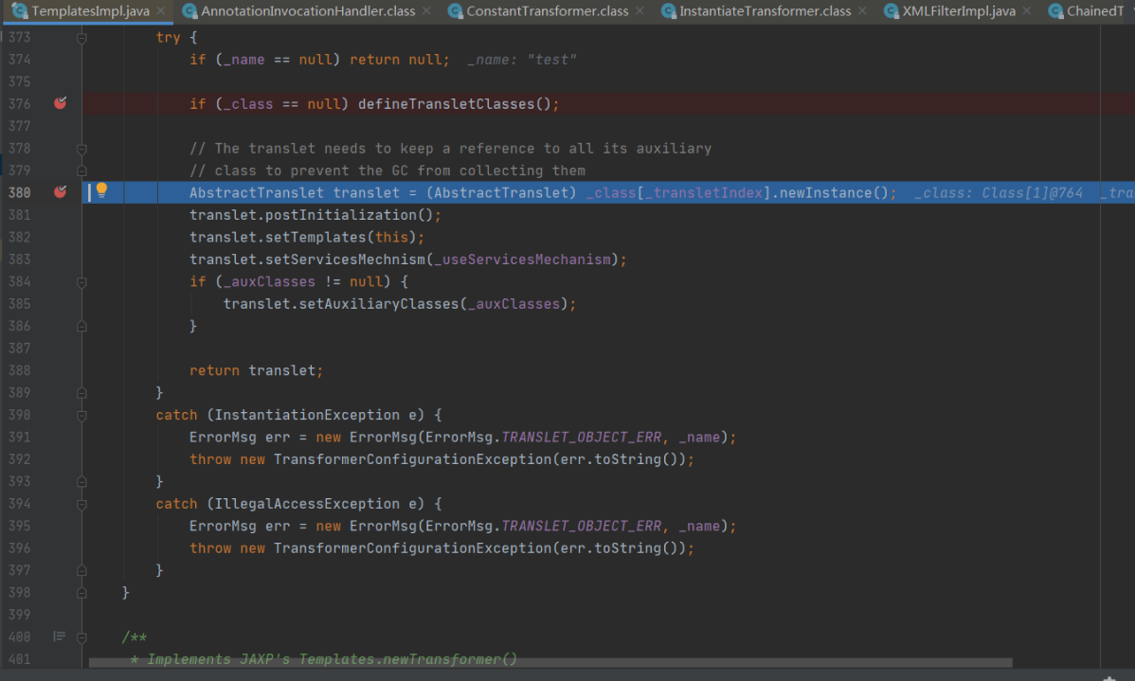The height and width of the screenshot is (681, 1135).
Task: Click the fold end marker at line 397
Action: (x=81, y=570)
